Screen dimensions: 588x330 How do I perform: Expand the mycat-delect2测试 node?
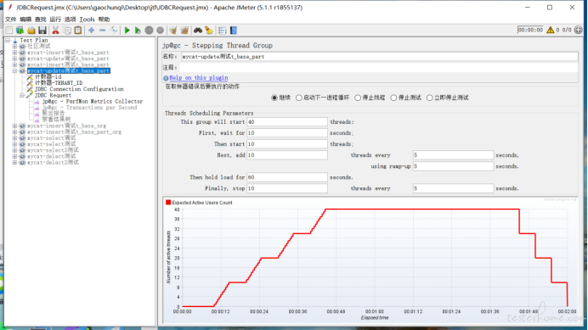pos(14,163)
